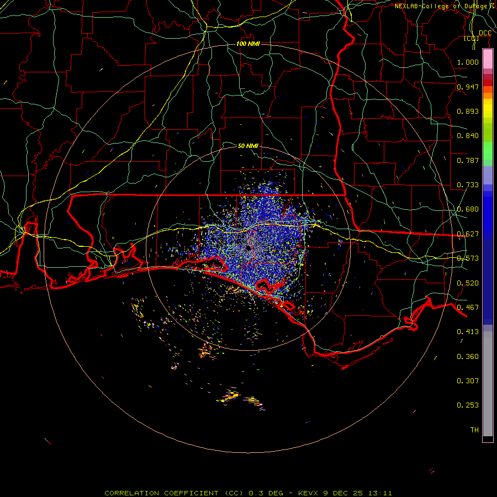This screenshot has width=497, height=497.
Task: Click the DCC label above the color scale
Action: [485, 33]
